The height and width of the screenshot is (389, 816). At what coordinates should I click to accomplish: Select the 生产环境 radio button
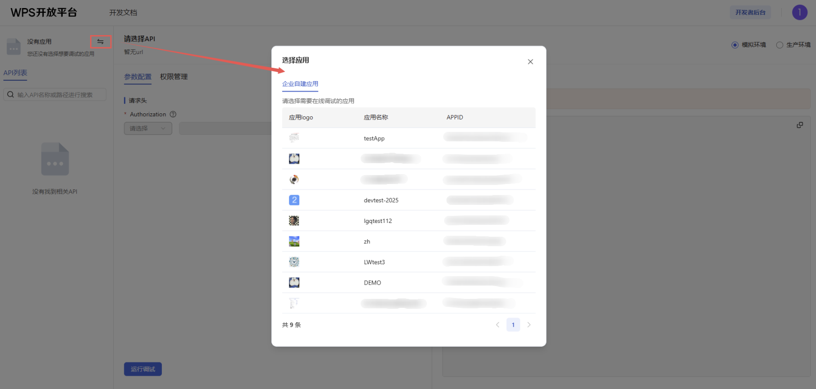click(779, 45)
